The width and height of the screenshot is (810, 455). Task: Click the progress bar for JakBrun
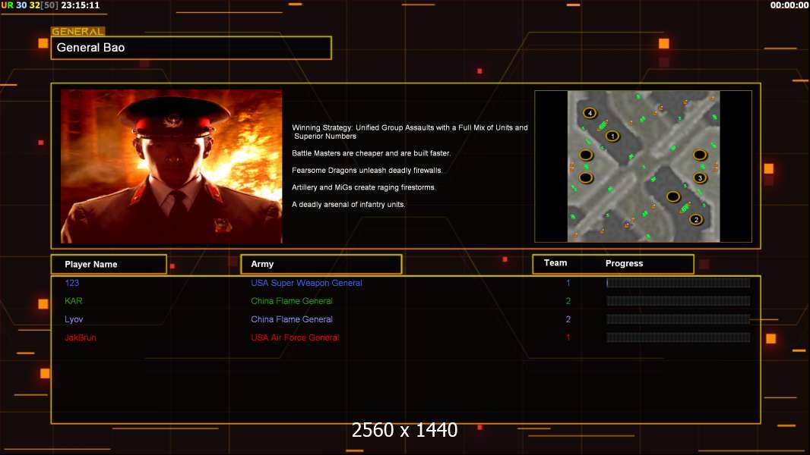[679, 337]
